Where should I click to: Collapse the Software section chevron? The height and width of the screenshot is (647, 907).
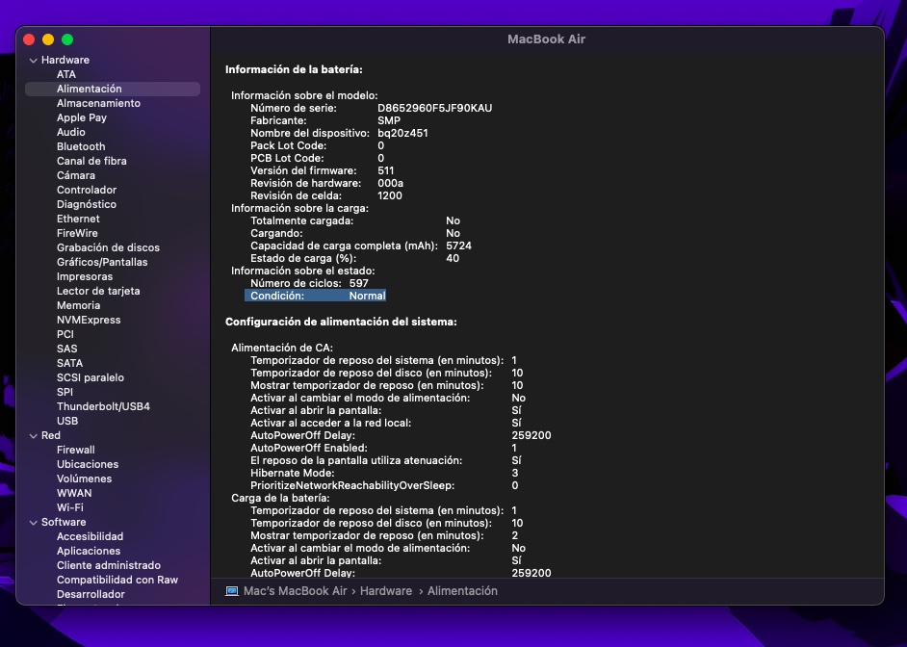click(x=33, y=522)
